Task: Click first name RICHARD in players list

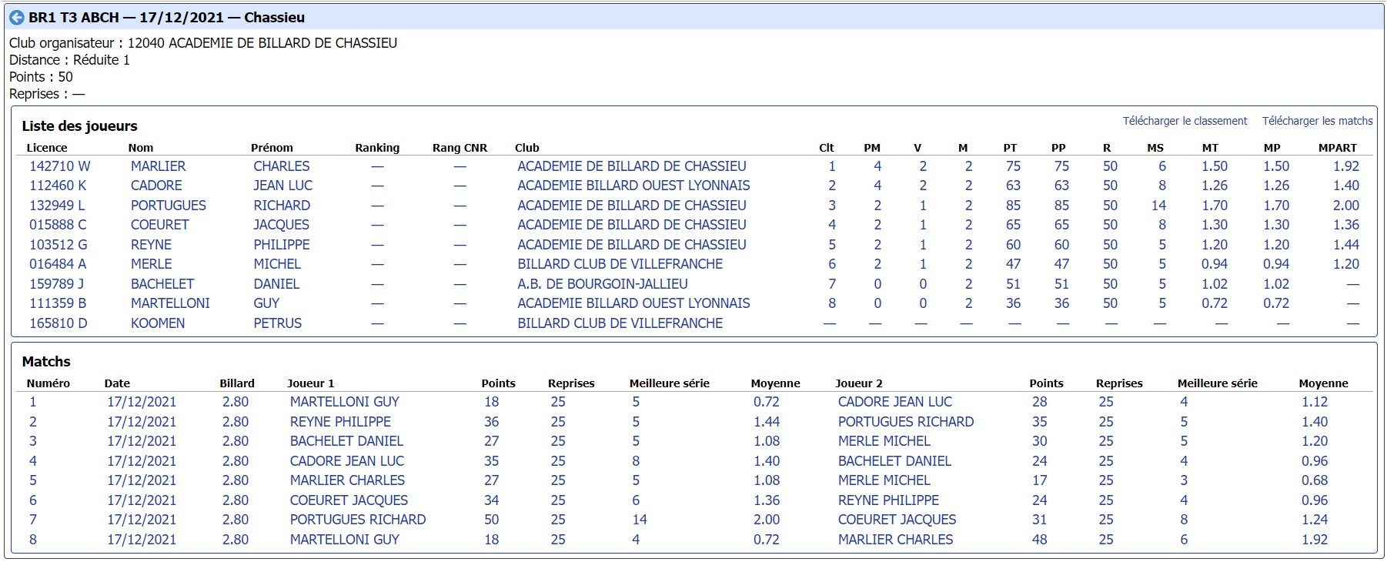Action: coord(282,206)
